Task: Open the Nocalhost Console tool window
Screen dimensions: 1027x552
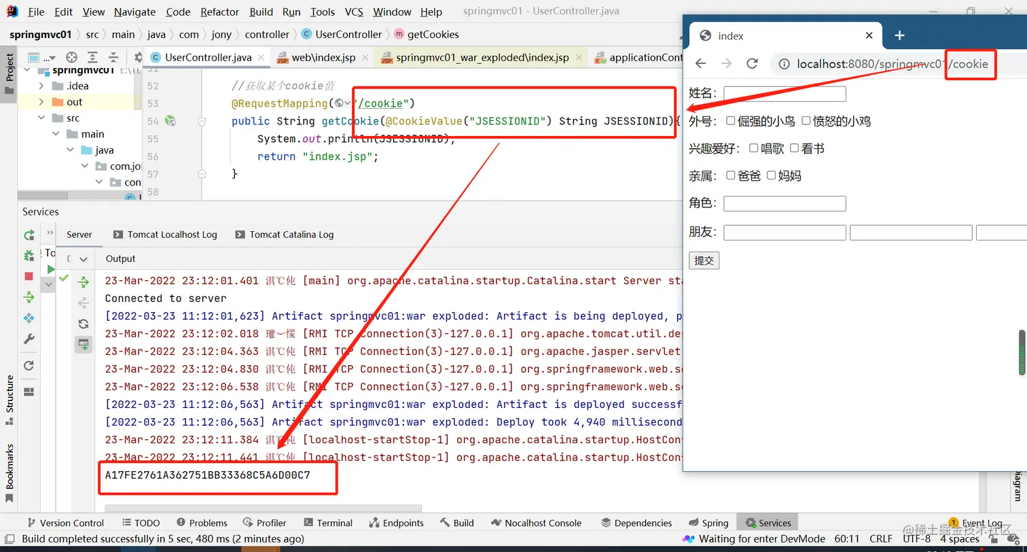Action: coord(536,523)
